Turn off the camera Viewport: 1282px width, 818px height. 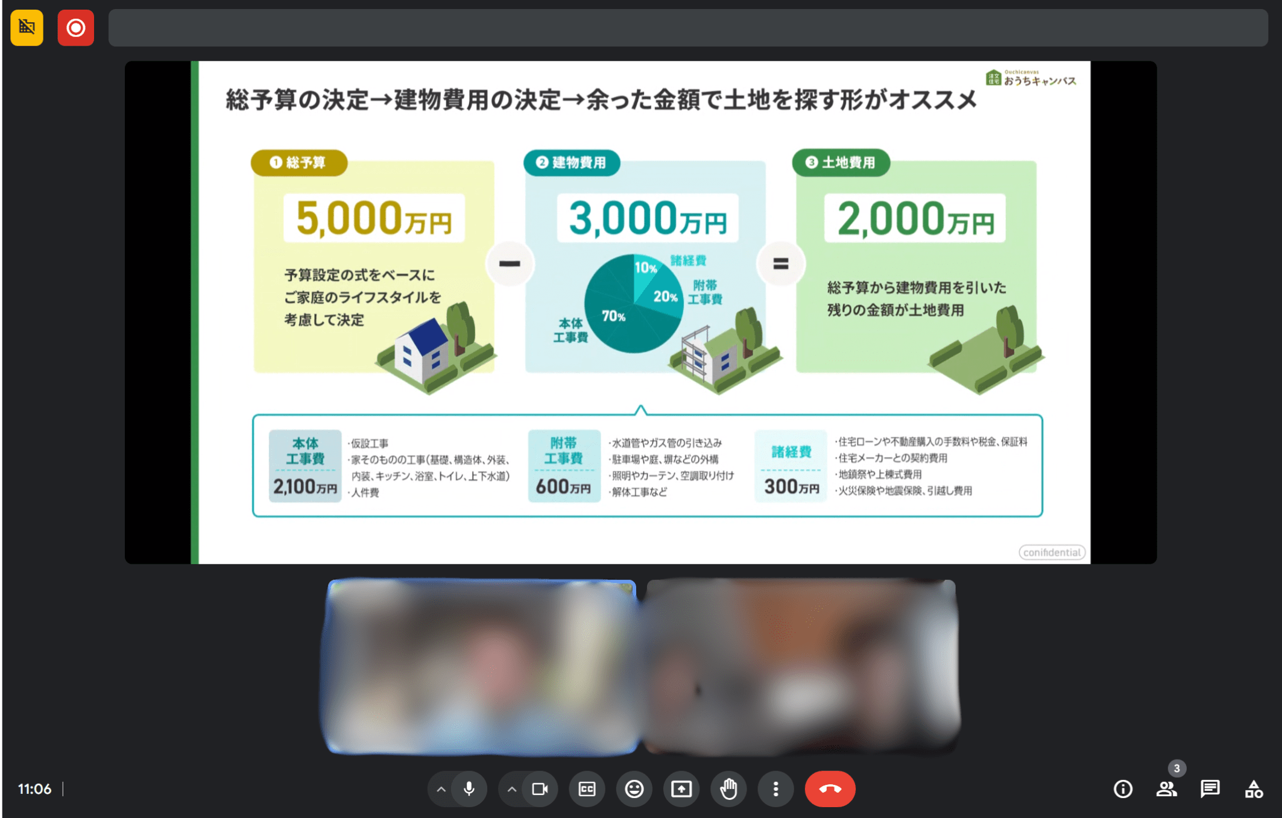[x=540, y=788]
